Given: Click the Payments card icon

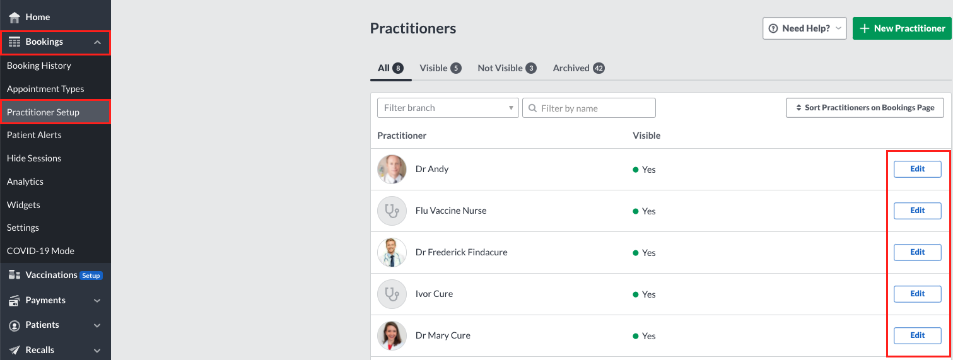Looking at the screenshot, I should click(15, 300).
